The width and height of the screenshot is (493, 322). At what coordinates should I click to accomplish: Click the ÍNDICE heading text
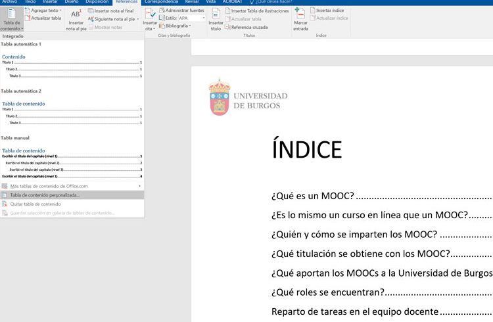[307, 148]
